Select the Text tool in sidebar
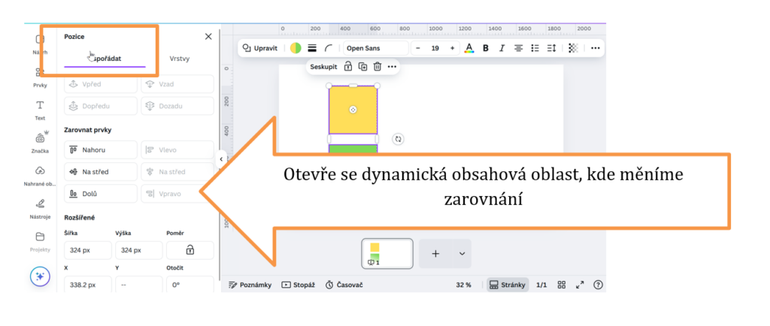The width and height of the screenshot is (770, 326). pos(40,109)
